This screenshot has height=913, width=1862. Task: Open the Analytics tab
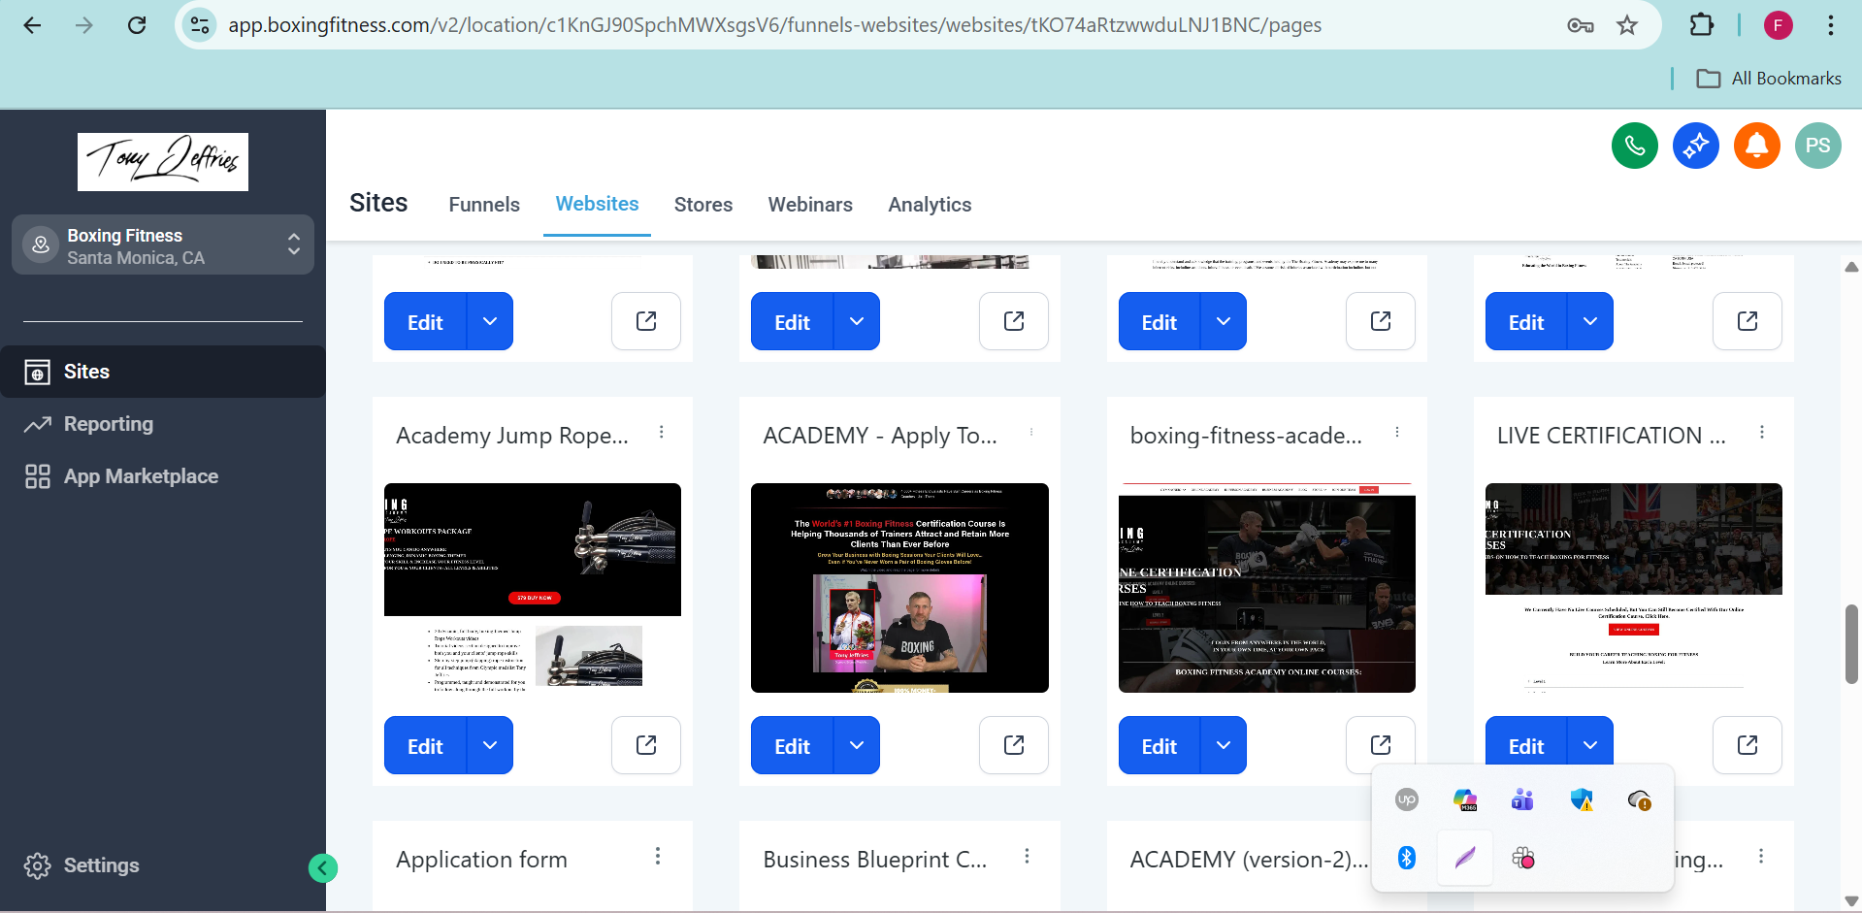(929, 205)
